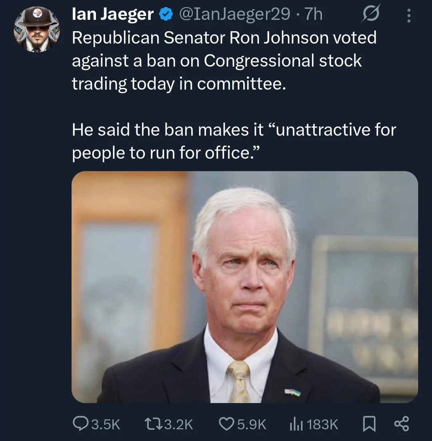
Task: Click the reply speech bubble icon
Action: coord(80,424)
